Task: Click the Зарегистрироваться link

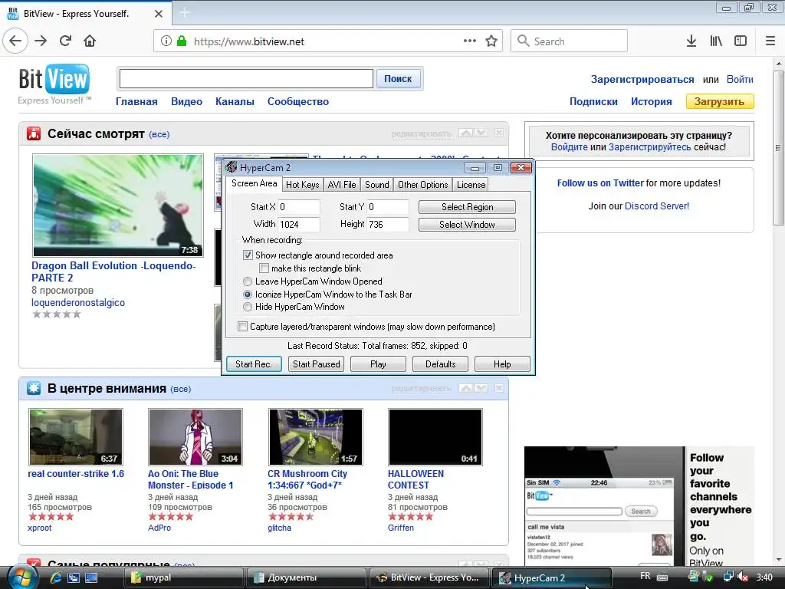Action: point(642,80)
